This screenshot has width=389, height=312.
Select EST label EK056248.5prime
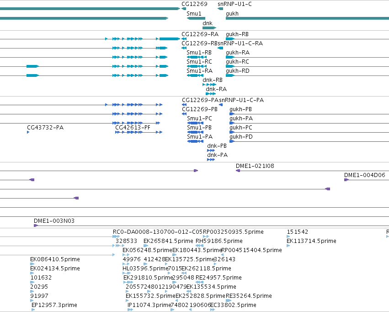pos(147,250)
